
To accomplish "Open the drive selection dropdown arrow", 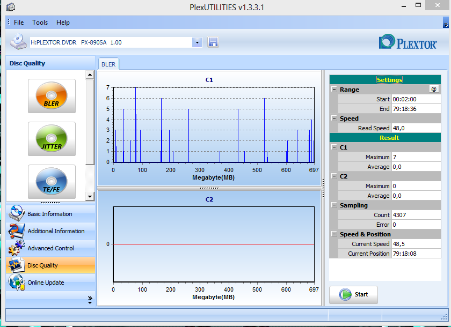I will [197, 42].
